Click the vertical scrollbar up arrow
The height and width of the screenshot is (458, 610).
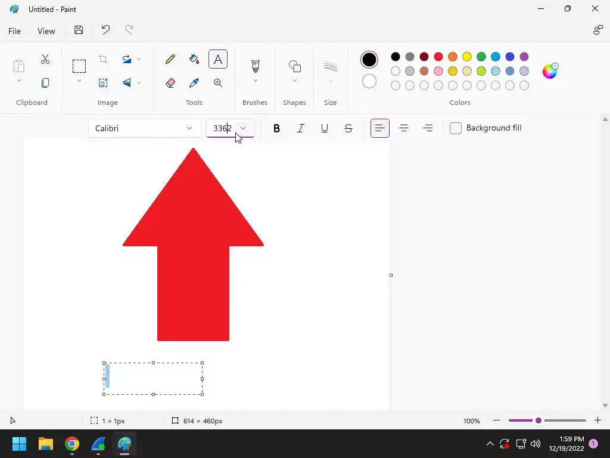pos(605,119)
